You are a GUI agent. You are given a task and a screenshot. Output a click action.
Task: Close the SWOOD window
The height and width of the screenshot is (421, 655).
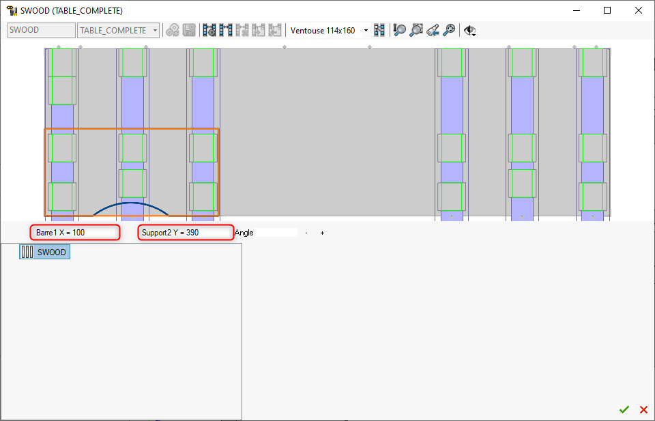pos(639,10)
